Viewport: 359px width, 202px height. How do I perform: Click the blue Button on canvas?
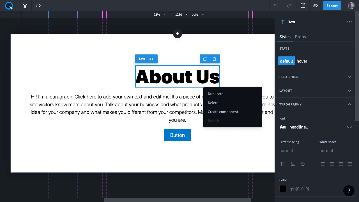coord(177,135)
